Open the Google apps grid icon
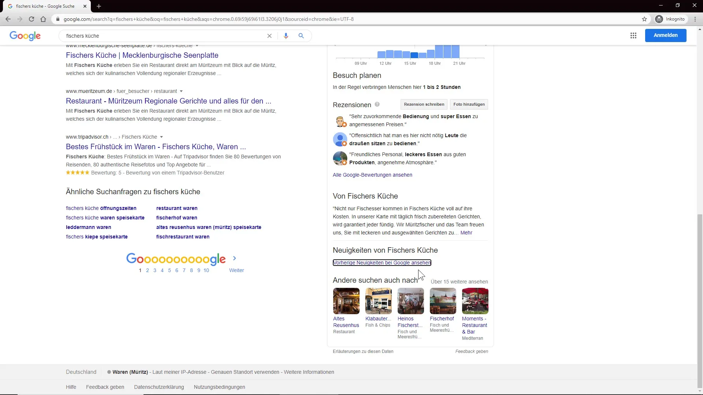Screen dimensions: 703x395 633,35
